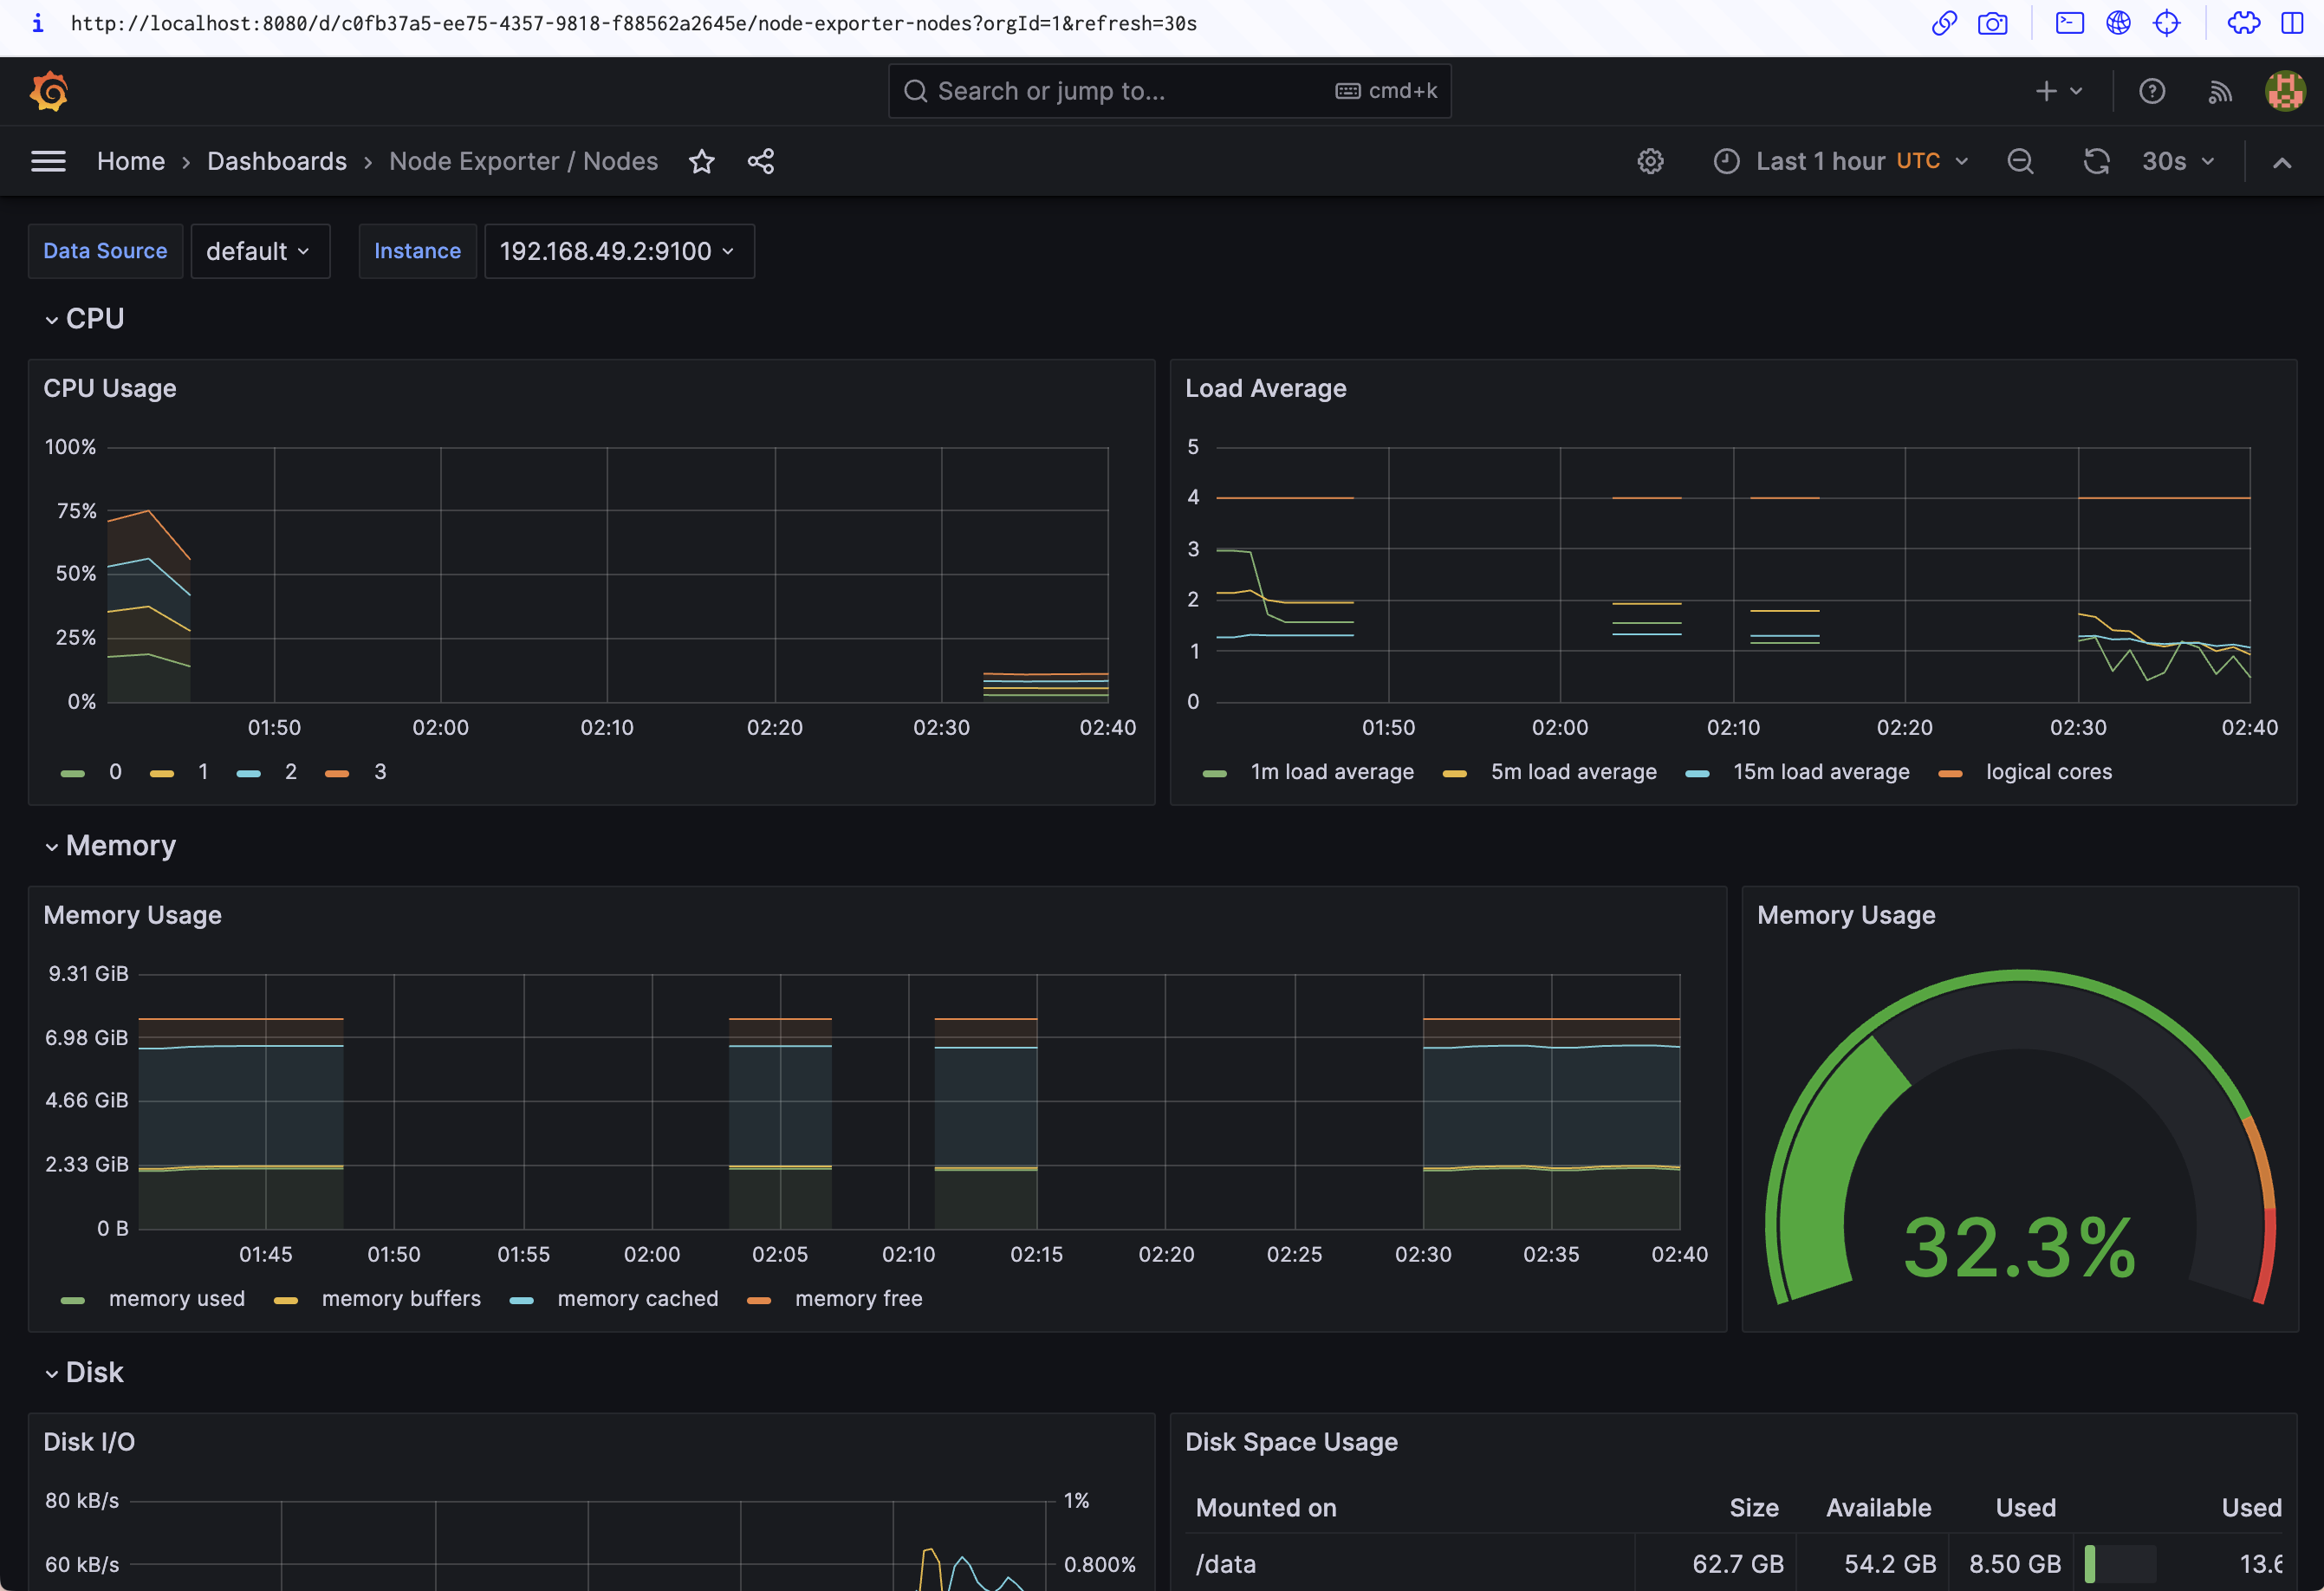Go to Home breadcrumb
This screenshot has width=2324, height=1591.
pos(130,161)
